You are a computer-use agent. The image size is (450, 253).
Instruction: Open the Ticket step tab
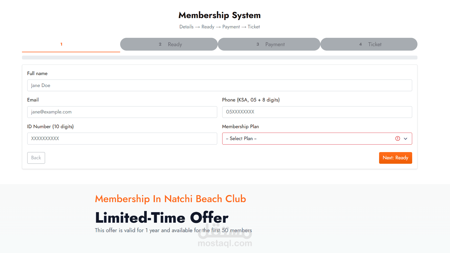tap(369, 44)
